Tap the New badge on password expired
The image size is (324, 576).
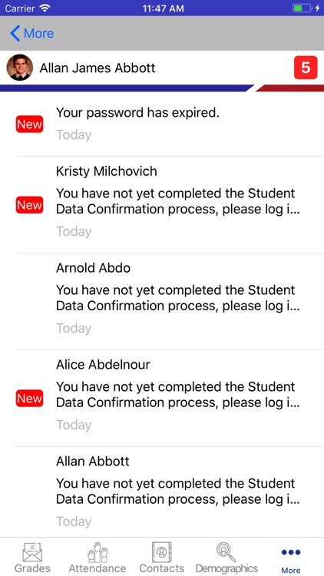point(29,124)
